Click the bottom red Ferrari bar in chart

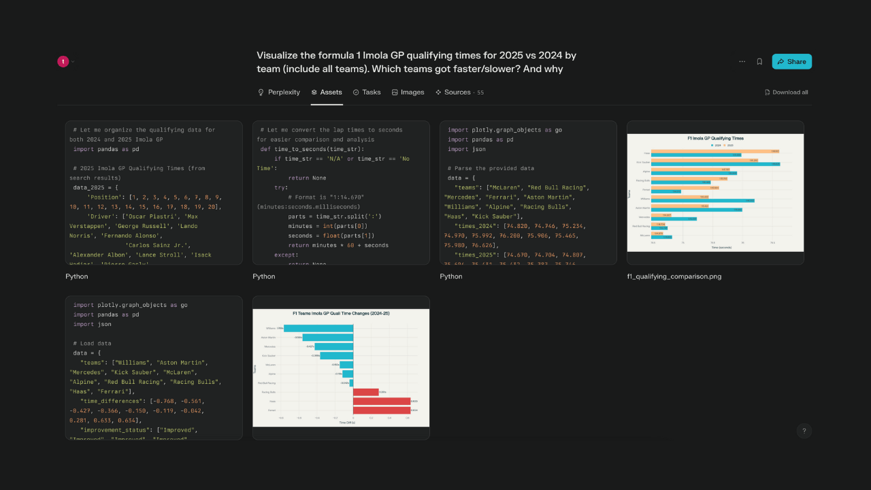[x=381, y=410]
